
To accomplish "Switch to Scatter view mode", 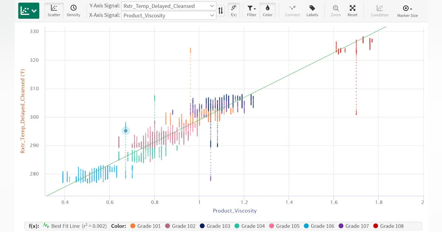I will coord(54,11).
